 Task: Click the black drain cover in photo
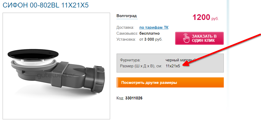tap(33, 54)
